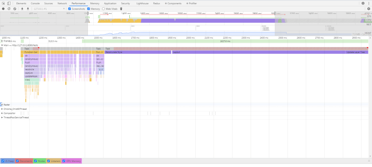Toggle the device toolbar icon
Image resolution: width=372 pixels, height=167 pixels.
9,3
